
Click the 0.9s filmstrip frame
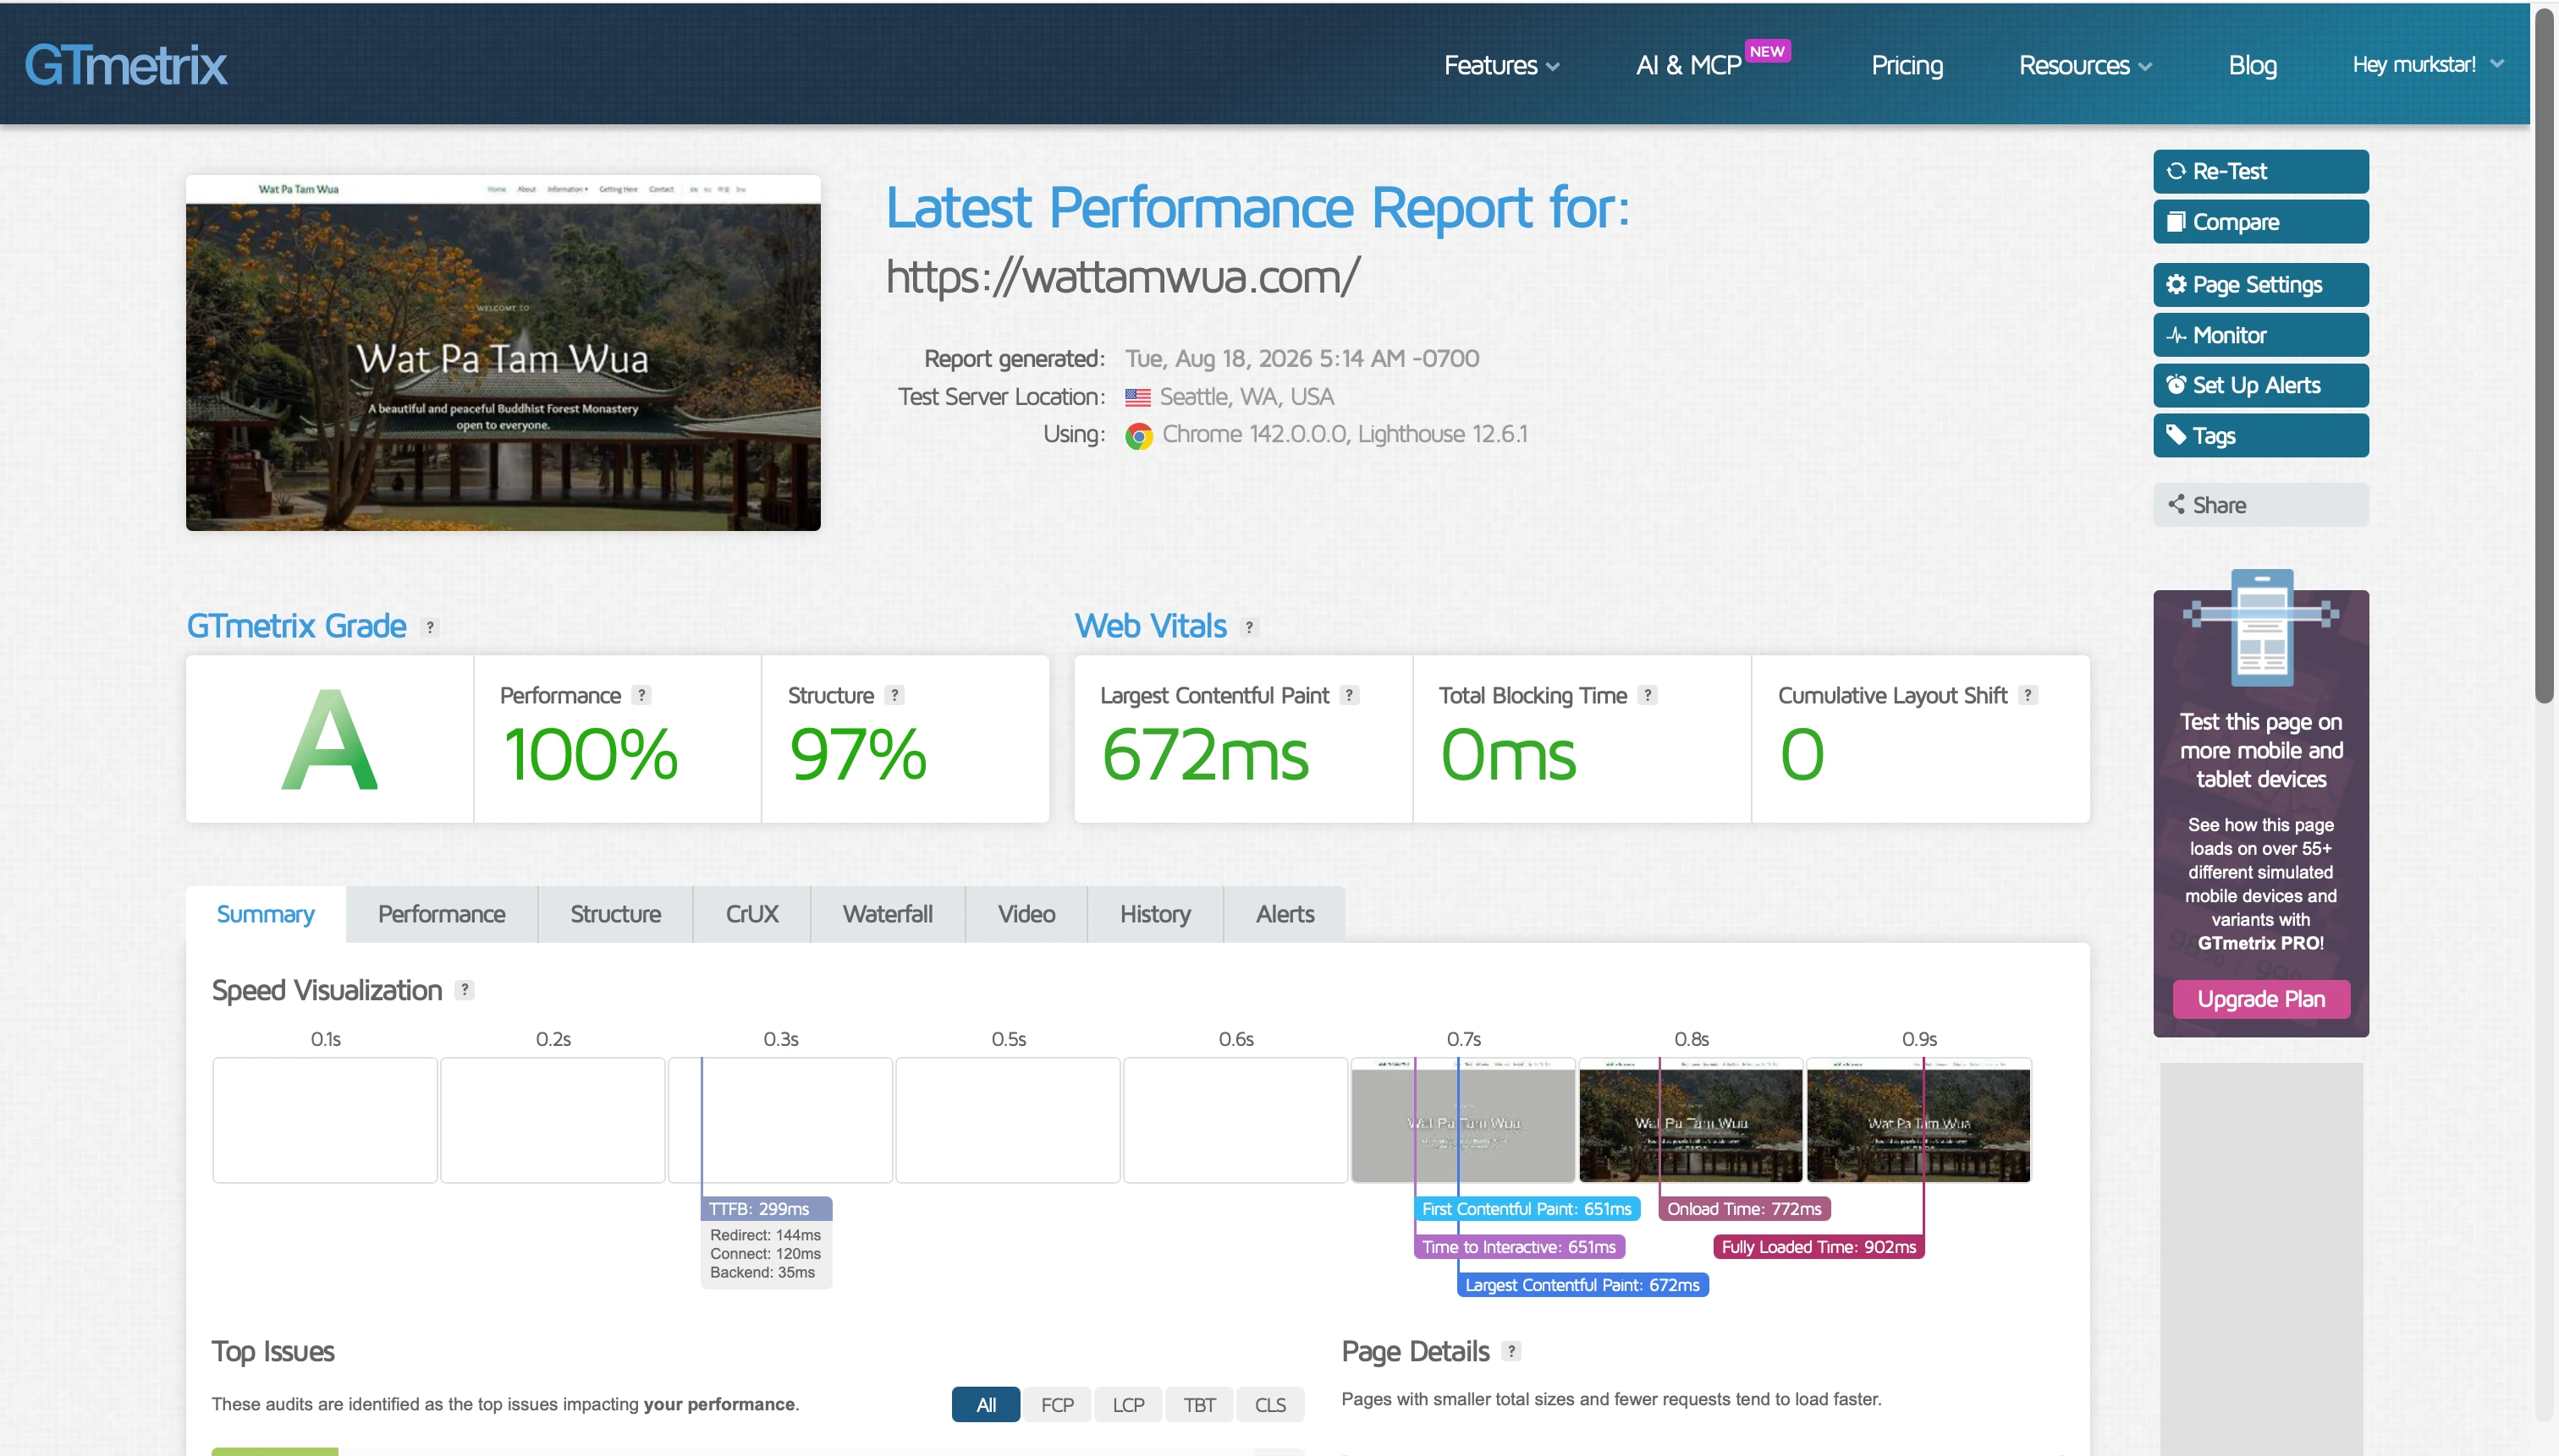click(x=1918, y=1120)
